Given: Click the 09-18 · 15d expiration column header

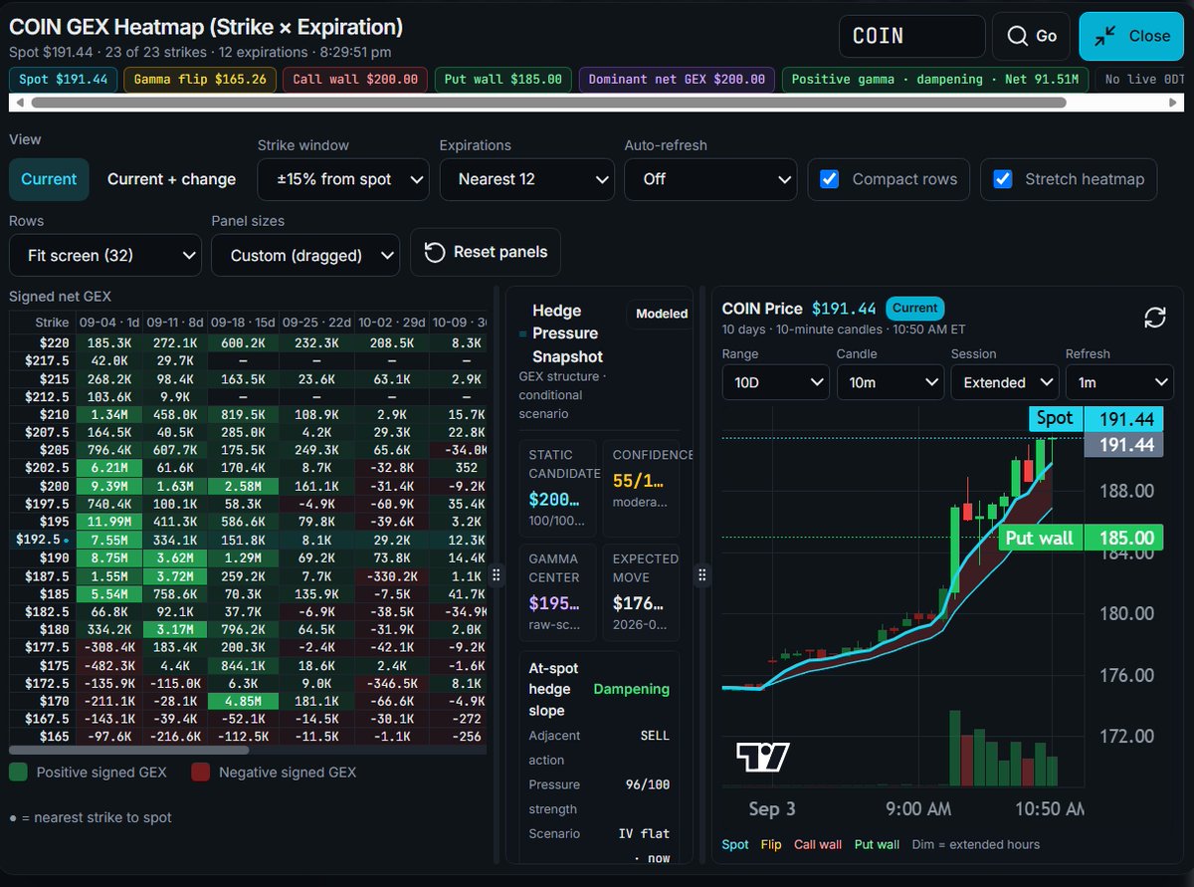Looking at the screenshot, I should click(243, 323).
